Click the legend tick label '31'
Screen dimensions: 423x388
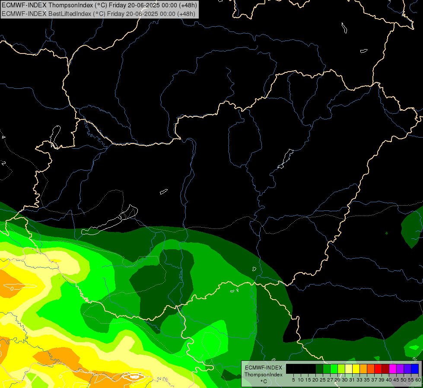tap(352, 380)
